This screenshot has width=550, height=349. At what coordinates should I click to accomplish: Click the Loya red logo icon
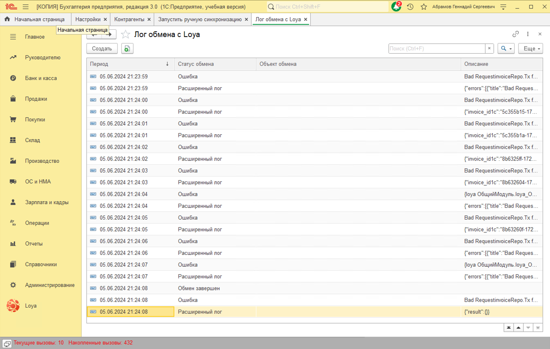[x=13, y=306]
